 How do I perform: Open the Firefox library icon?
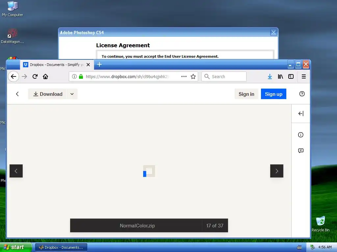(x=280, y=76)
